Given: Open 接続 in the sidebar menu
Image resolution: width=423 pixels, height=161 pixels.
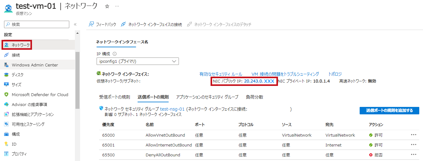Looking at the screenshot, I should point(16,55).
